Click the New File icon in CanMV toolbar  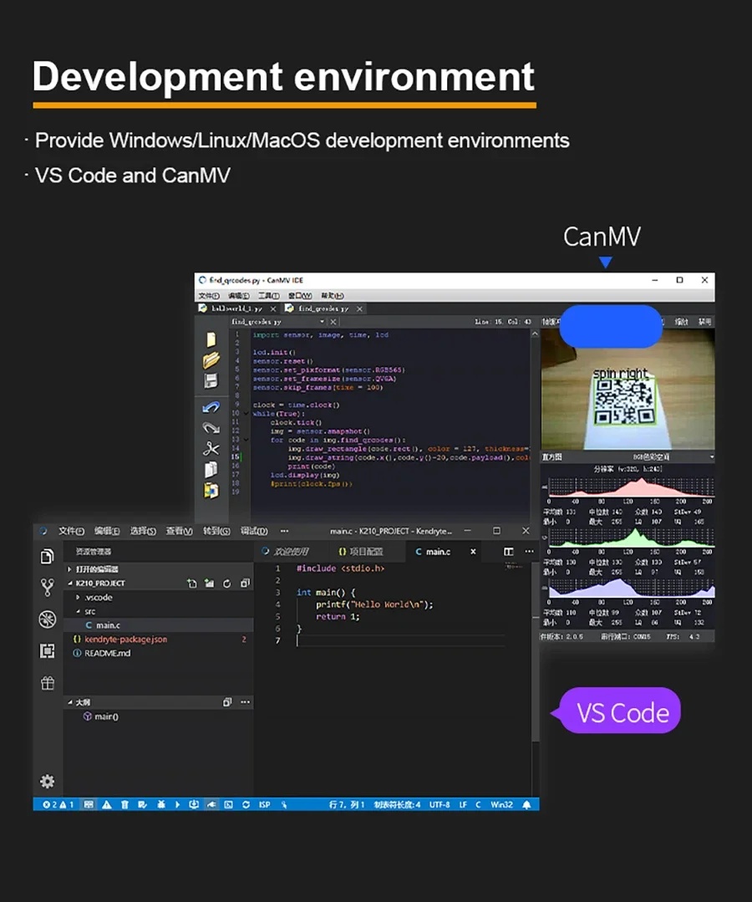pyautogui.click(x=211, y=339)
